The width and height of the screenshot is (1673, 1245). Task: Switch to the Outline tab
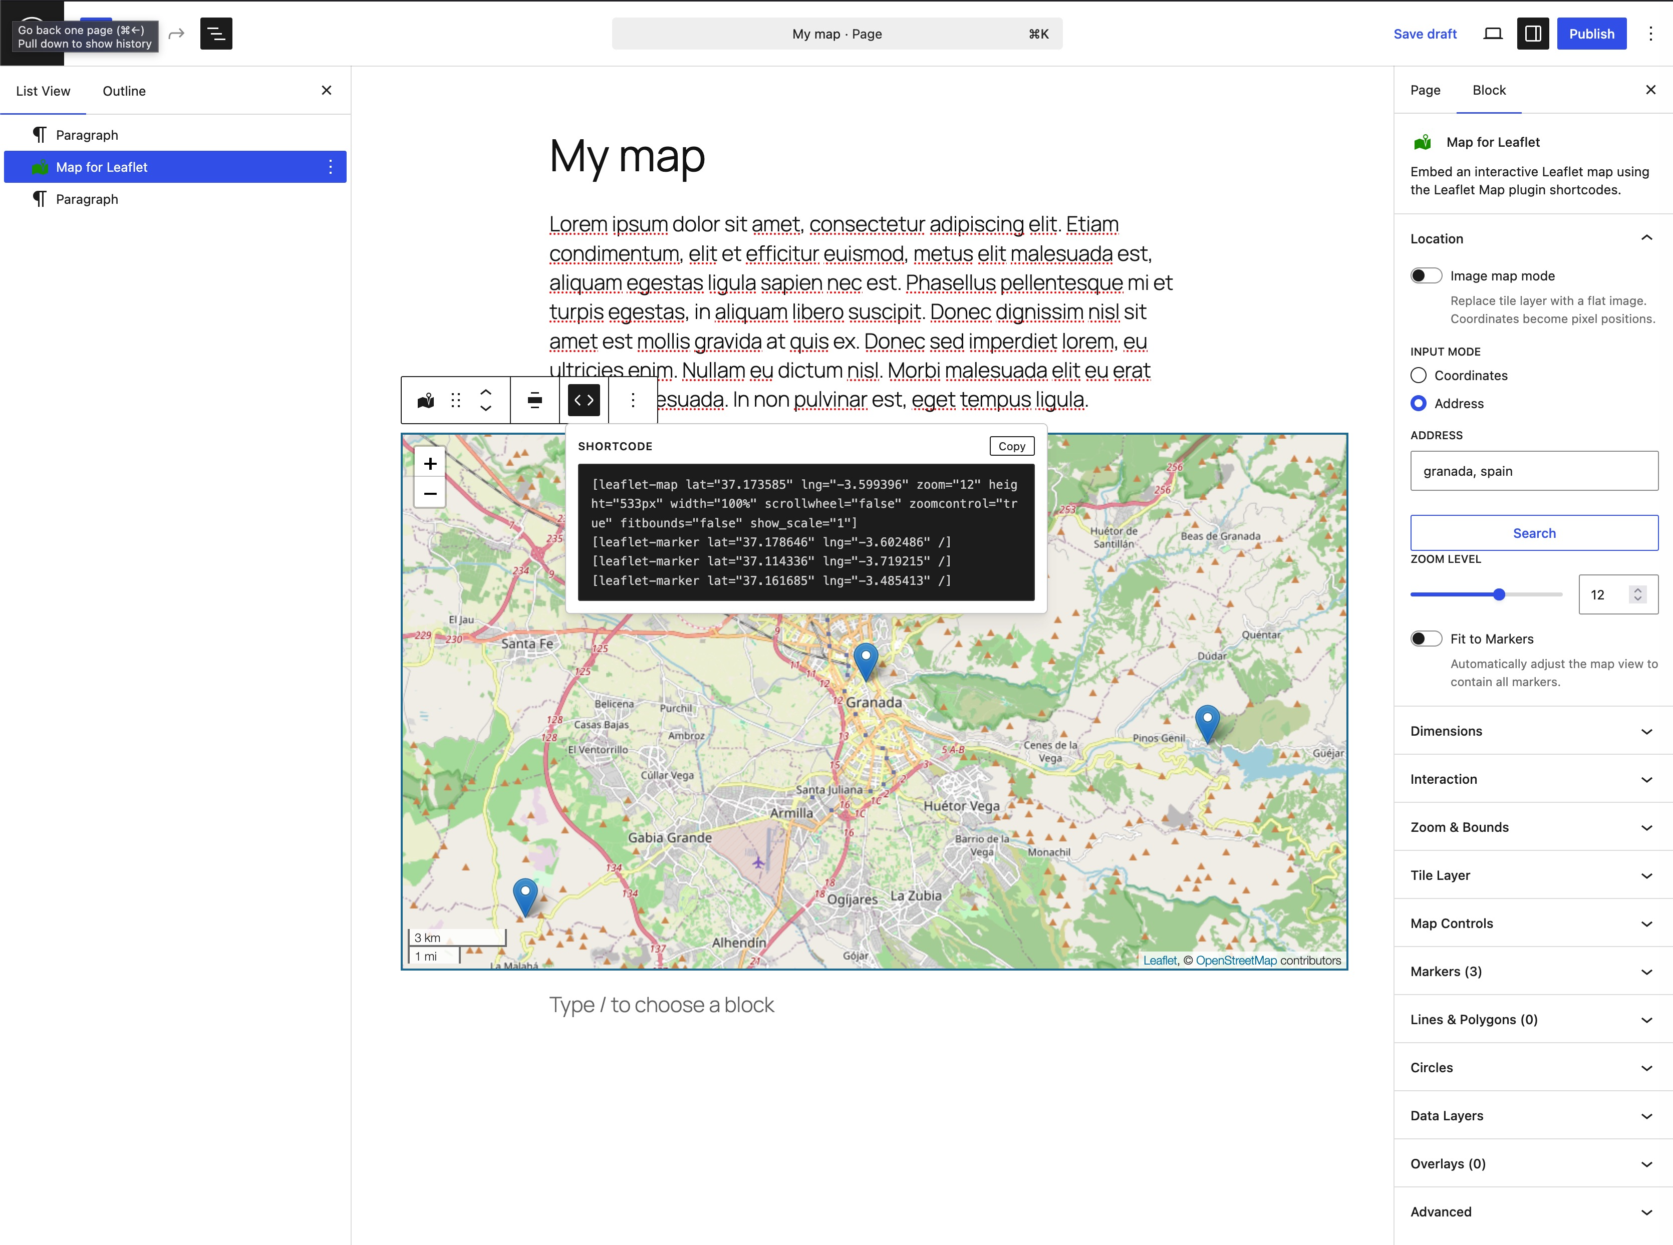(x=124, y=91)
